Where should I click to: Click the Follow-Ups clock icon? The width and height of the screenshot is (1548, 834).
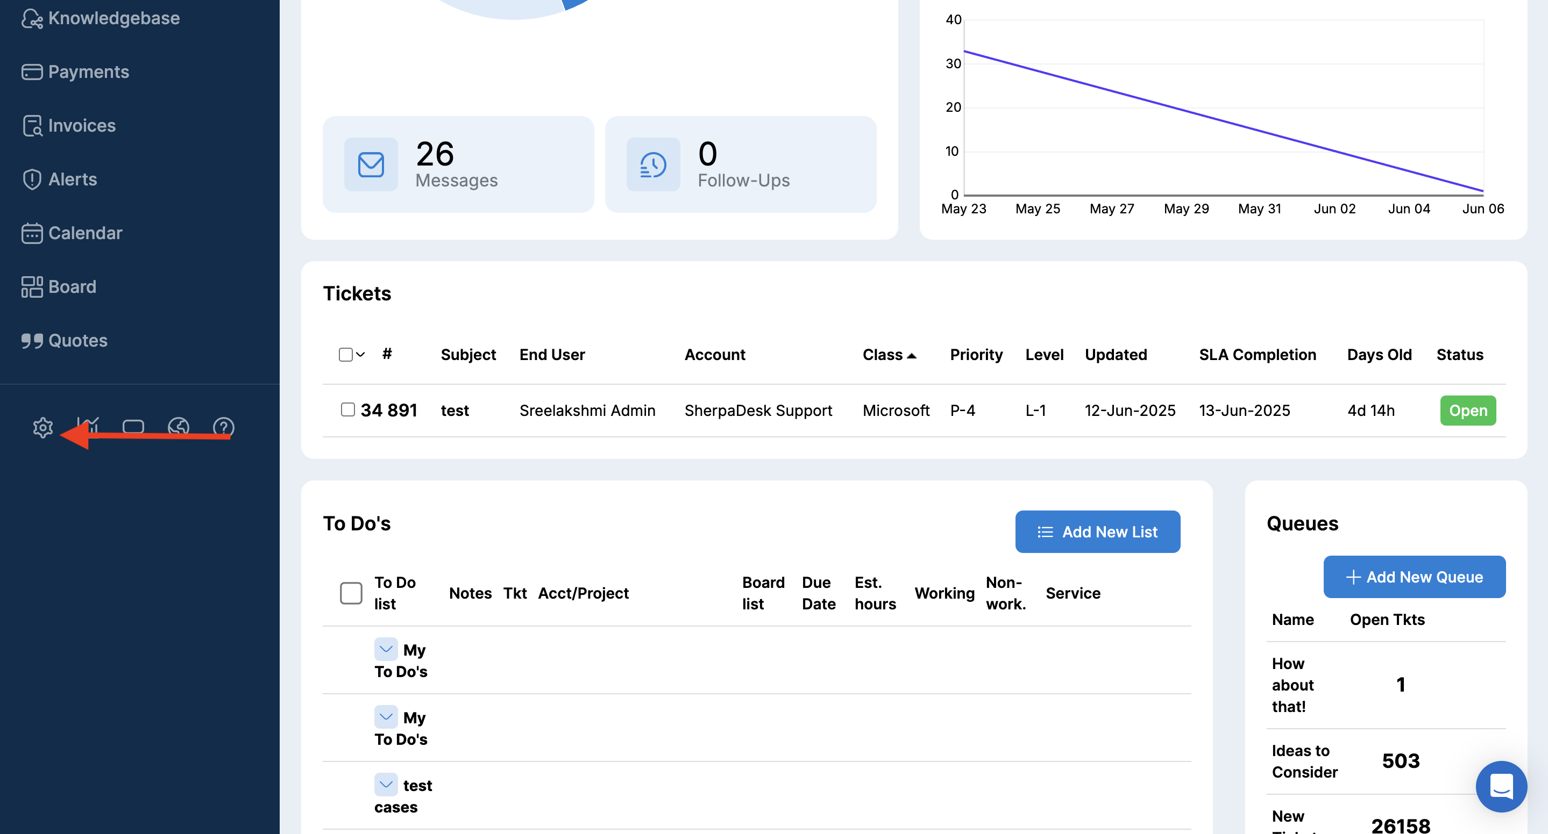tap(652, 164)
